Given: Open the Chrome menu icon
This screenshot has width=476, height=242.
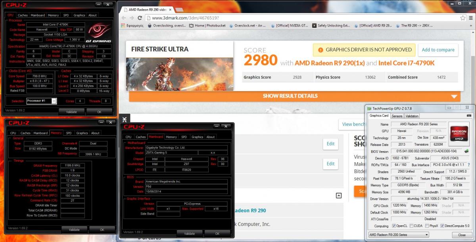Looking at the screenshot, I should tap(470, 18).
